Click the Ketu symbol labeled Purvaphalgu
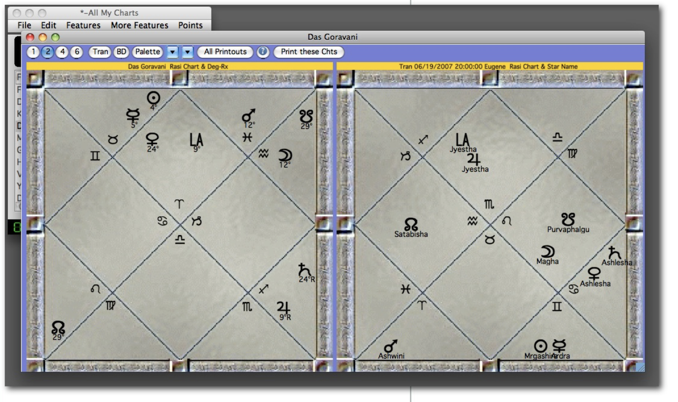This screenshot has width=678, height=402. tap(567, 220)
